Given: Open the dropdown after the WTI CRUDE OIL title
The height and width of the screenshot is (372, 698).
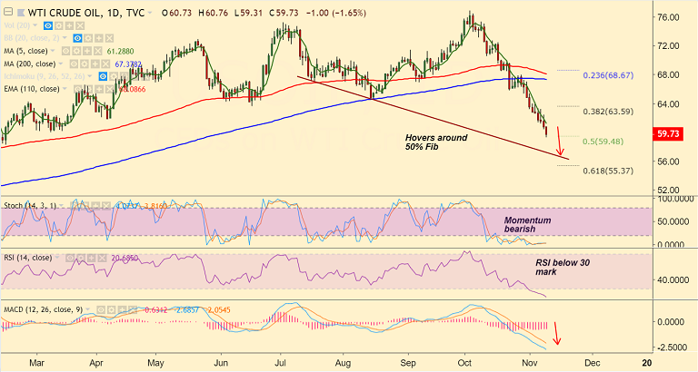Looking at the screenshot, I should coord(150,13).
